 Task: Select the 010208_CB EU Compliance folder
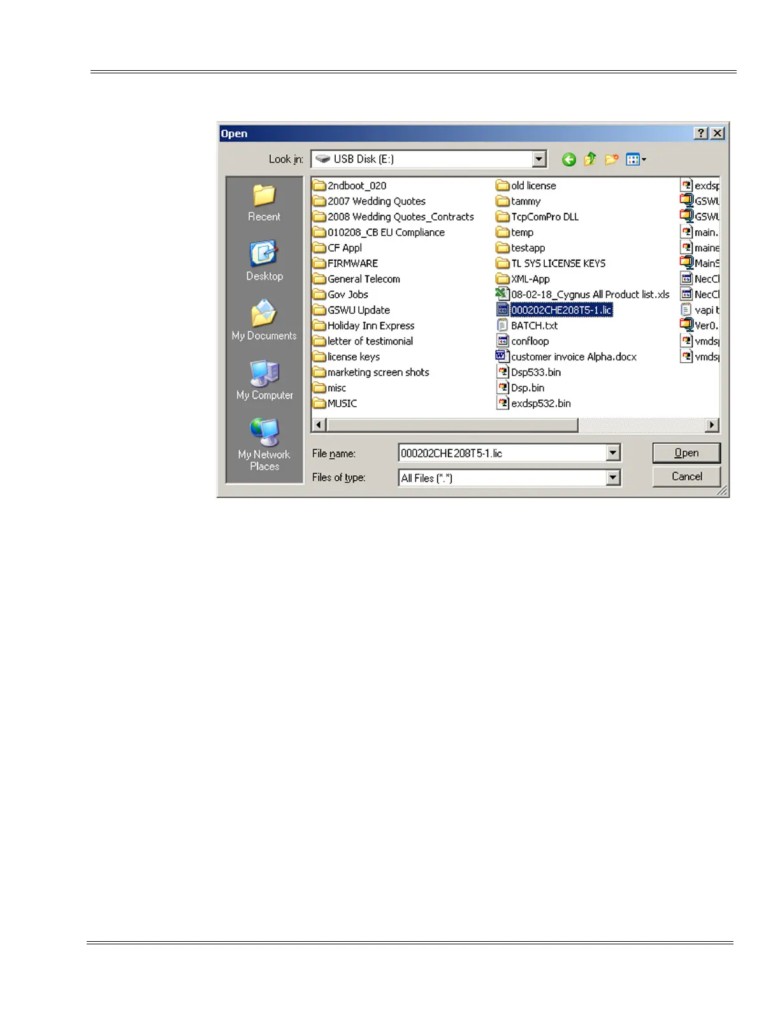[x=379, y=233]
